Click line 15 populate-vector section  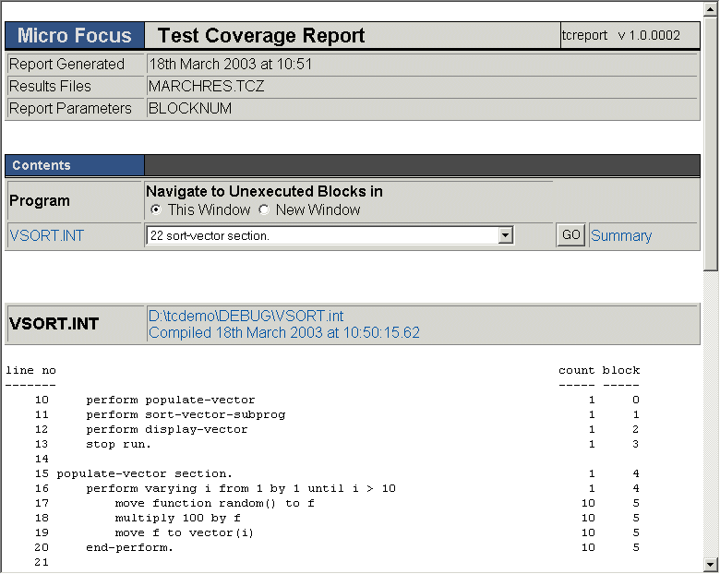(144, 474)
